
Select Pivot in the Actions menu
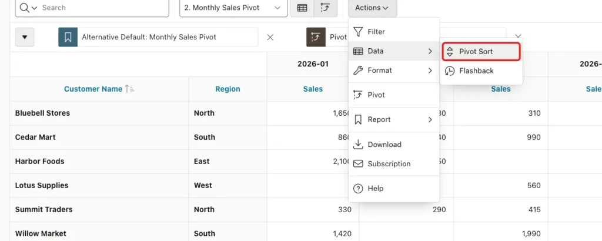(x=394, y=95)
